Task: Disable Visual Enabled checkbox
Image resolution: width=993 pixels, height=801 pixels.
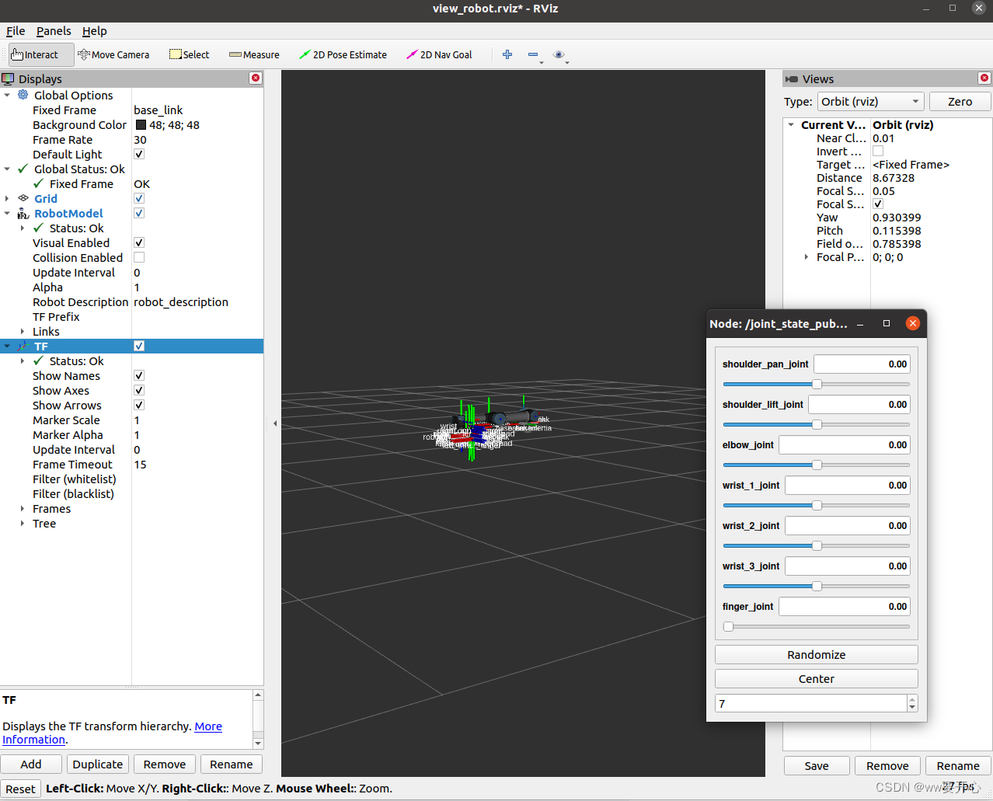Action: (x=139, y=242)
